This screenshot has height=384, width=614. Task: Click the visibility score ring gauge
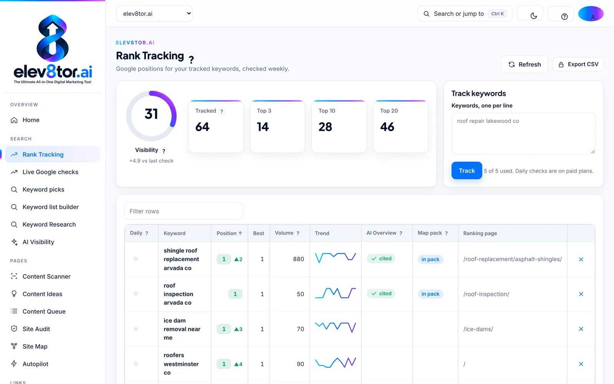(x=151, y=116)
